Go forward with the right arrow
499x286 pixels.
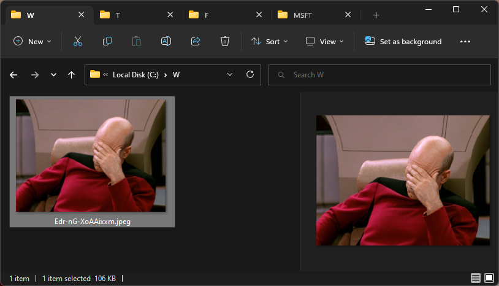35,75
